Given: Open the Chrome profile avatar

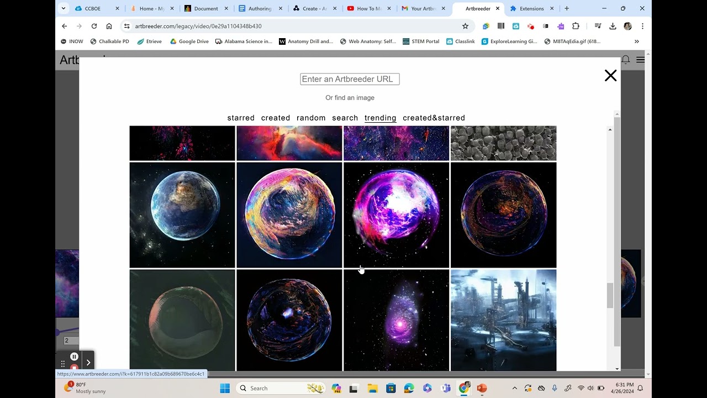Looking at the screenshot, I should pyautogui.click(x=627, y=26).
